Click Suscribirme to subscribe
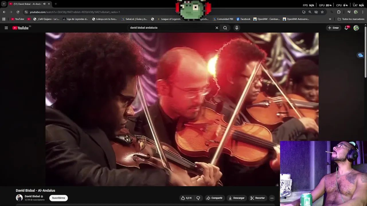Screen dimensions: 367x206 pyautogui.click(x=58, y=198)
